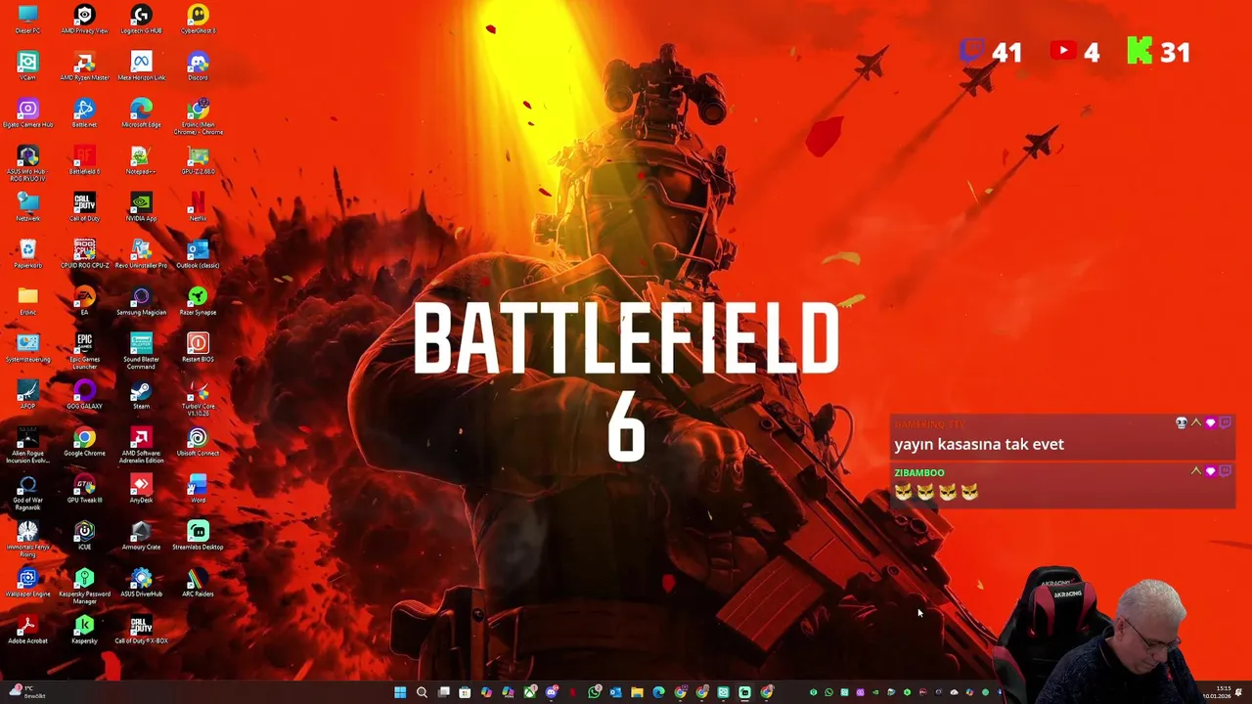The image size is (1252, 704).
Task: Open Kaspersky Password Manager shortcut
Action: tap(84, 585)
